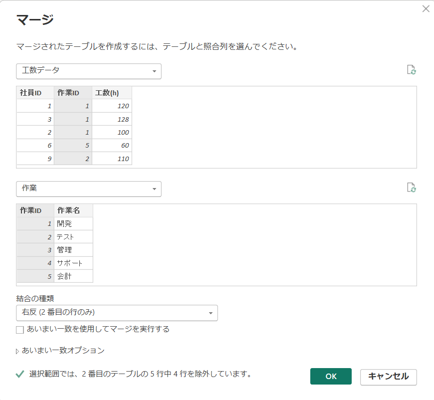Screen dimensions: 434x400
Task: Click the サポート cell in 作業名 column
Action: pyautogui.click(x=73, y=263)
